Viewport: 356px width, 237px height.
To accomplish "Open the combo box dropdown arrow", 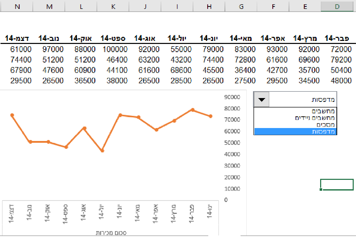I will (x=261, y=99).
